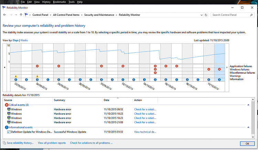
Task: Open the Bookmarks menu
Action: pyautogui.click(x=60, y=2)
